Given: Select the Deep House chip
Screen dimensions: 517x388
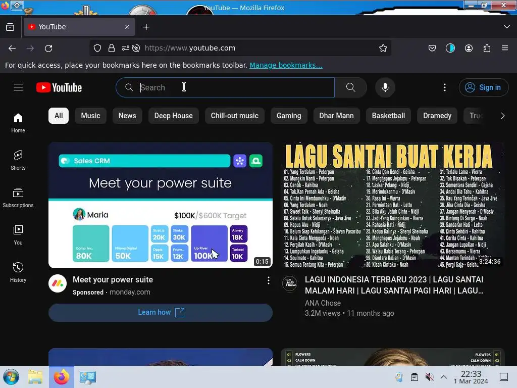Looking at the screenshot, I should coord(174,116).
